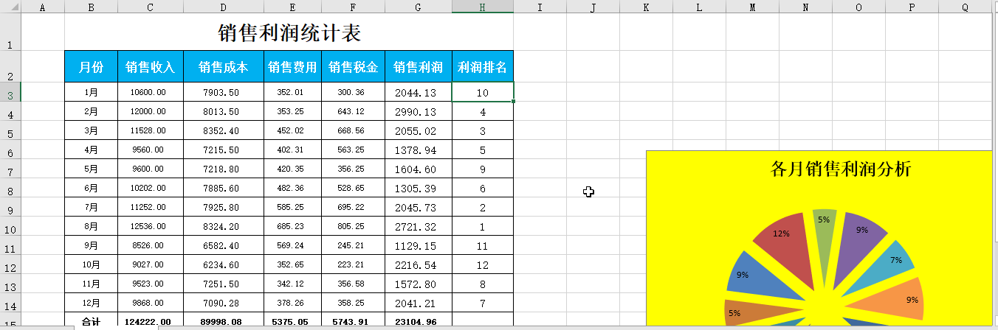Image resolution: width=998 pixels, height=330 pixels.
Task: Click the total profit cell 23104.96
Action: pos(416,322)
